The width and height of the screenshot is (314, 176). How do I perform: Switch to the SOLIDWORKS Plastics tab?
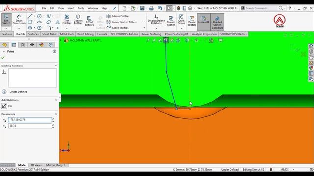234,34
